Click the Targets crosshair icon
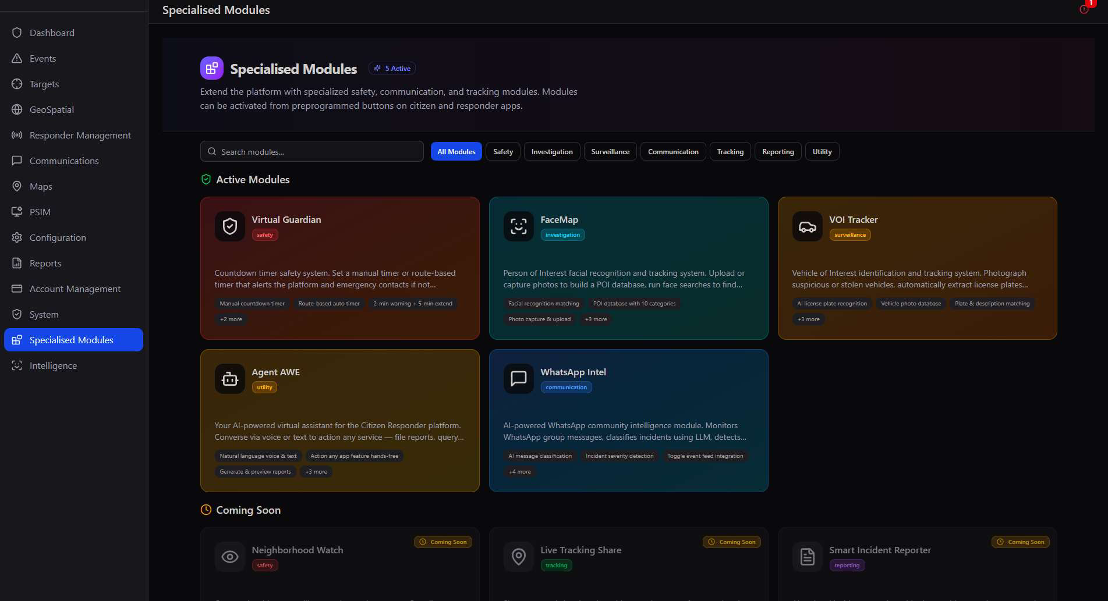Viewport: 1108px width, 601px height. tap(17, 84)
